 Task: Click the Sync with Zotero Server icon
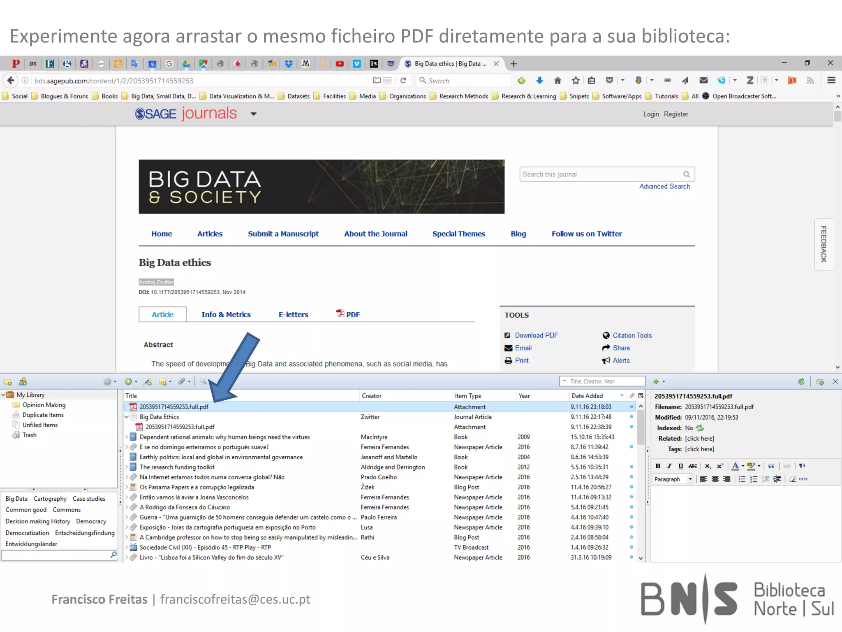(801, 381)
